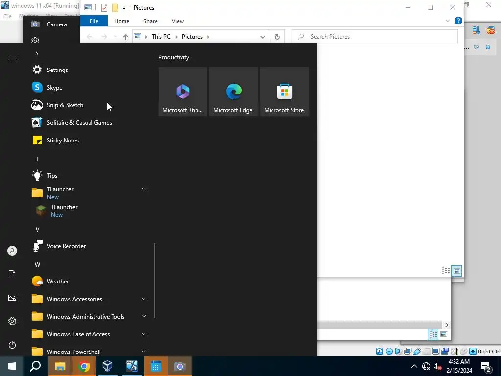Click This PC in the breadcrumb
This screenshot has width=501, height=376.
(161, 37)
